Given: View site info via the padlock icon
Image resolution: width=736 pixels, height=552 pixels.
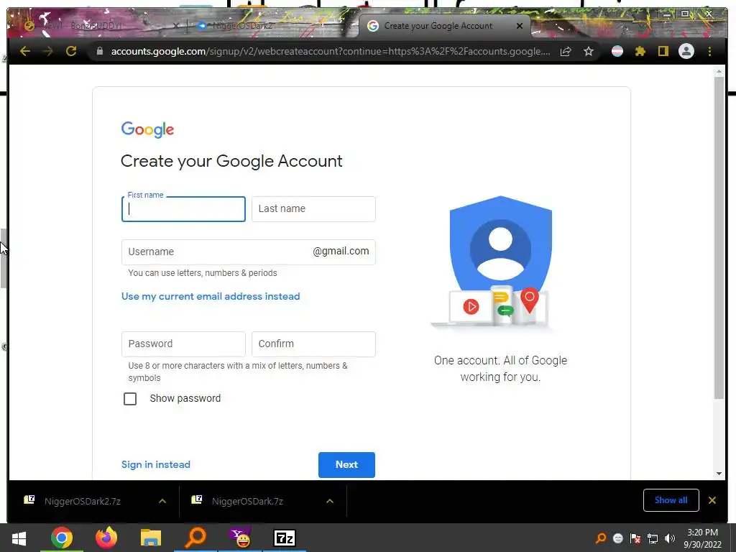Looking at the screenshot, I should click(x=99, y=51).
